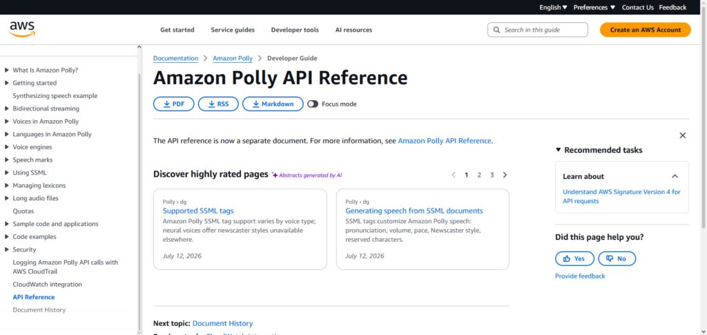Open Quotas page in sidebar
This screenshot has width=707, height=335.
[x=23, y=211]
